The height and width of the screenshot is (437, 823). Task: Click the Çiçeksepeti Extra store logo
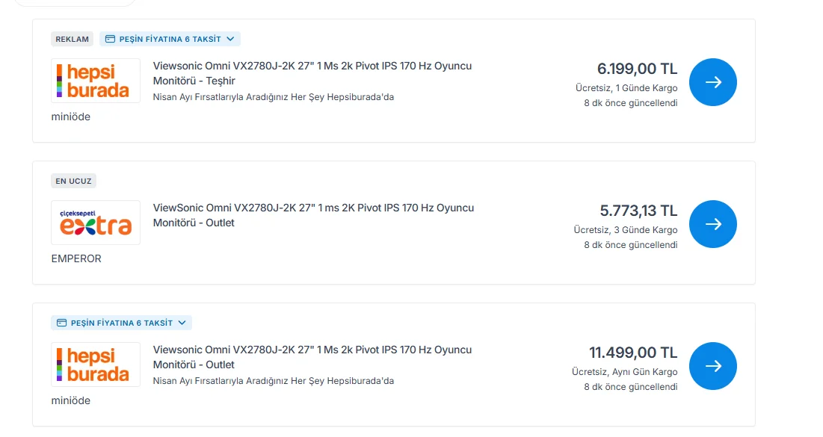(96, 223)
